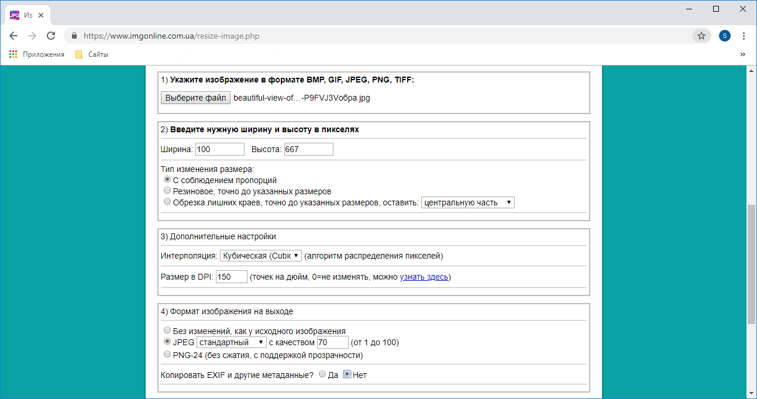Open the user profile avatar icon
The image size is (757, 399).
[x=725, y=36]
